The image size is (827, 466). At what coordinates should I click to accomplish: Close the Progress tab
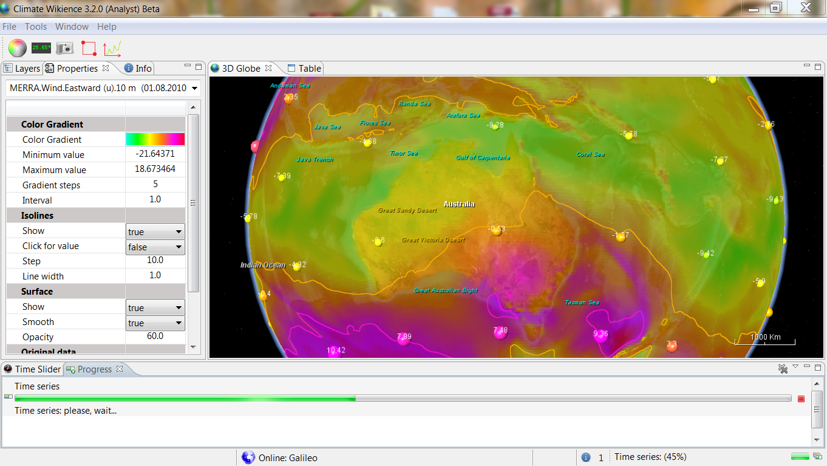(x=120, y=369)
